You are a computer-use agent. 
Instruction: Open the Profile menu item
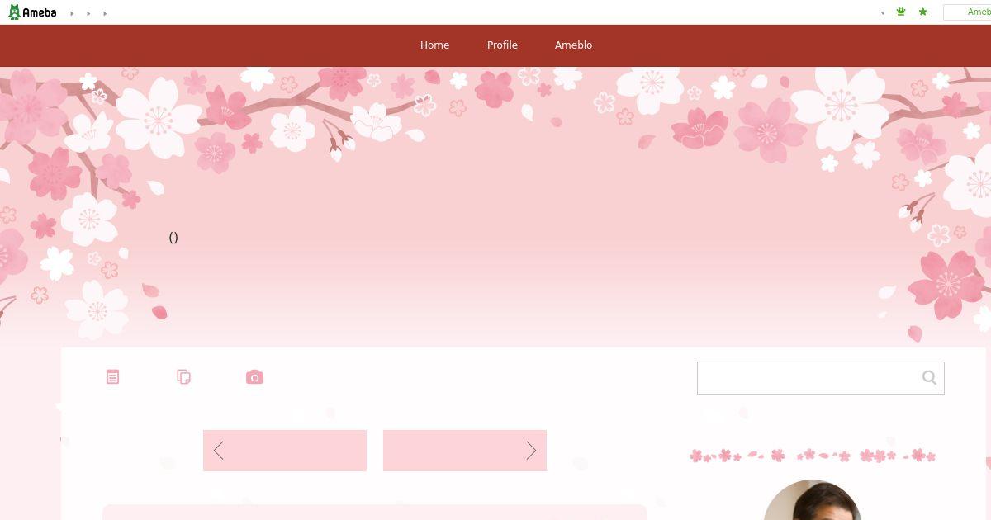coord(502,45)
